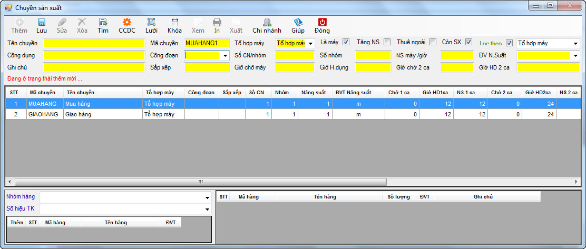
Task: Click the In printer icon
Action: coord(217,22)
